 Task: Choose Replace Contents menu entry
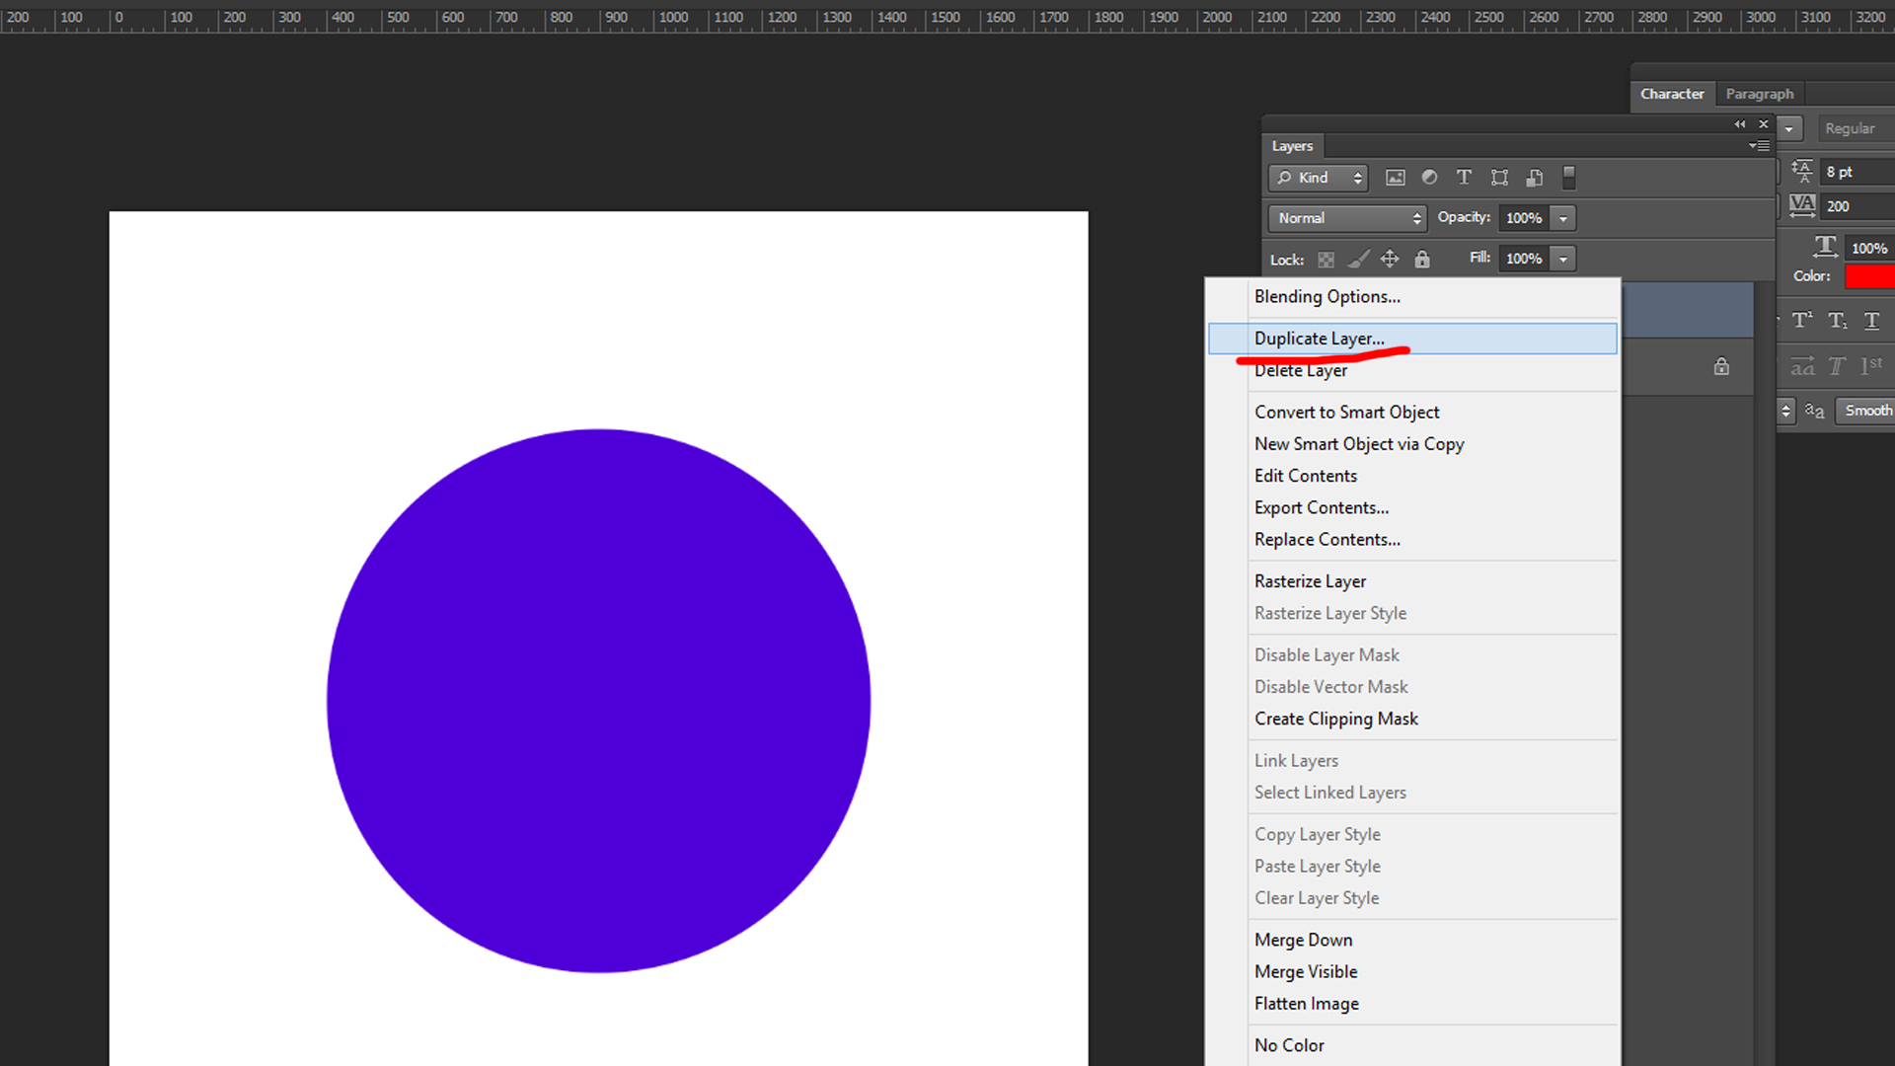point(1412,540)
